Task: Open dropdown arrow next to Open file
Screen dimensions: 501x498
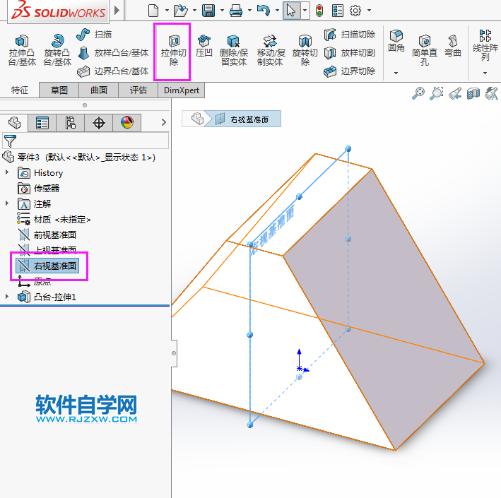Action: pos(194,11)
